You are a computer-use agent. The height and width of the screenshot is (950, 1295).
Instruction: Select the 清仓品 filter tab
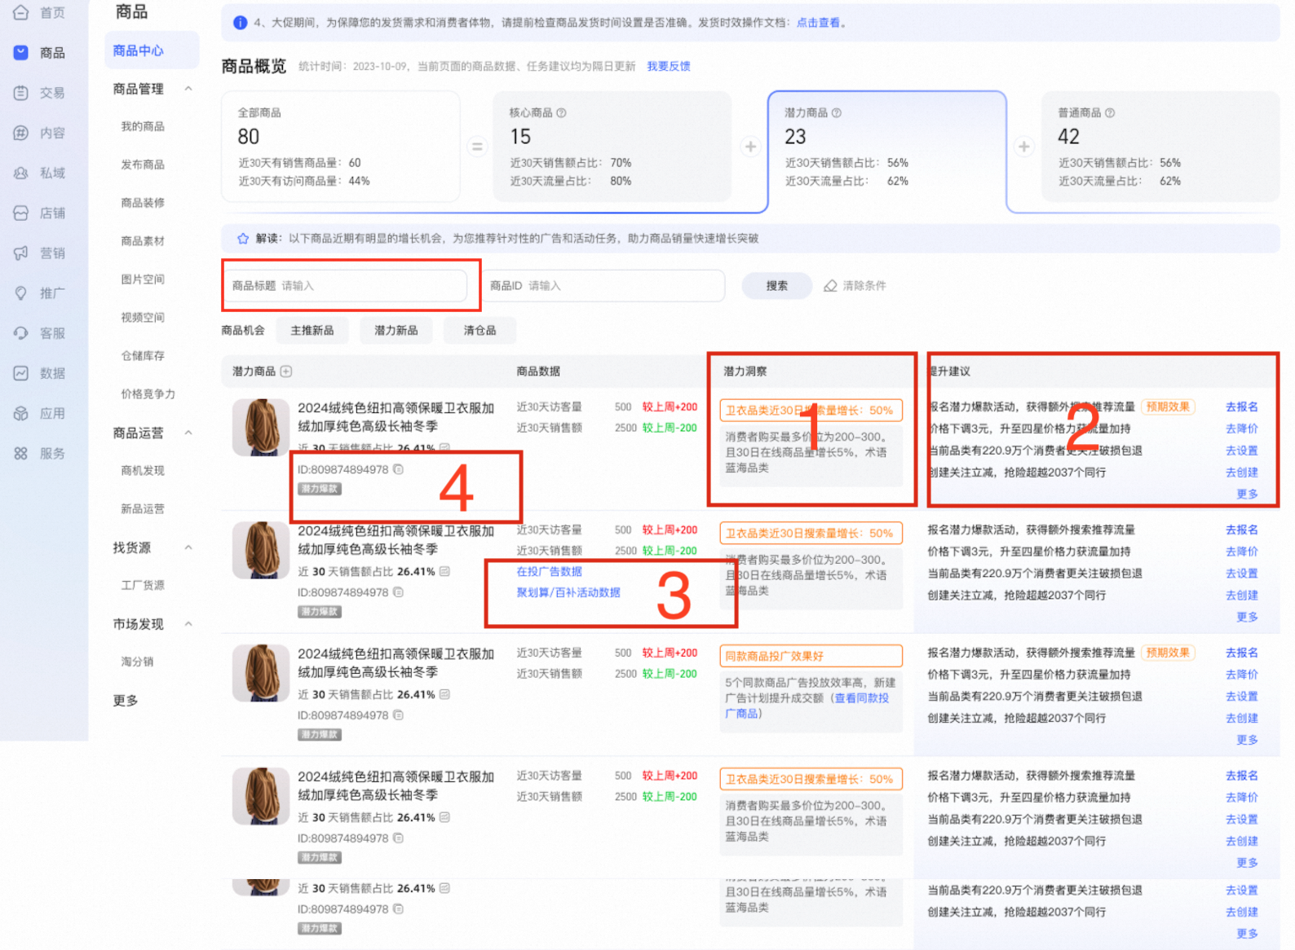tap(480, 331)
